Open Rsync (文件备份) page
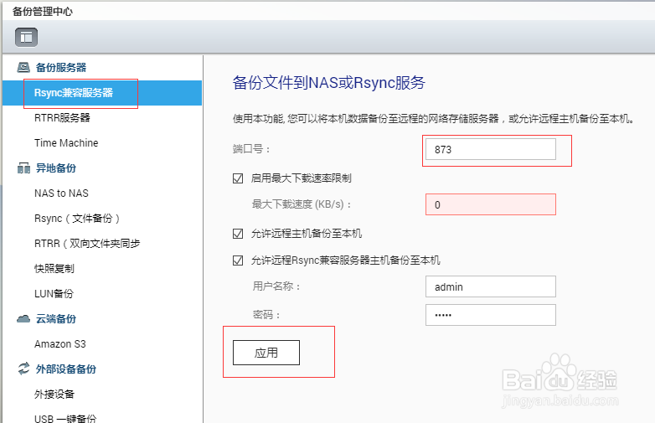This screenshot has height=423, width=655. tap(77, 219)
